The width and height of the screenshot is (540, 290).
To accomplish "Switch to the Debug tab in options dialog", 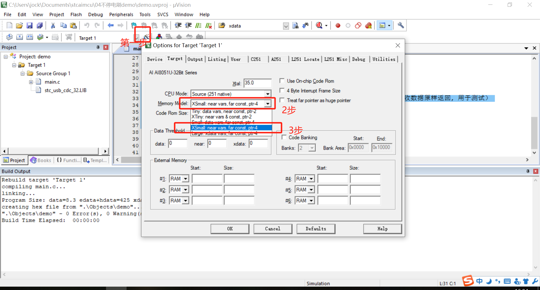I will point(359,59).
